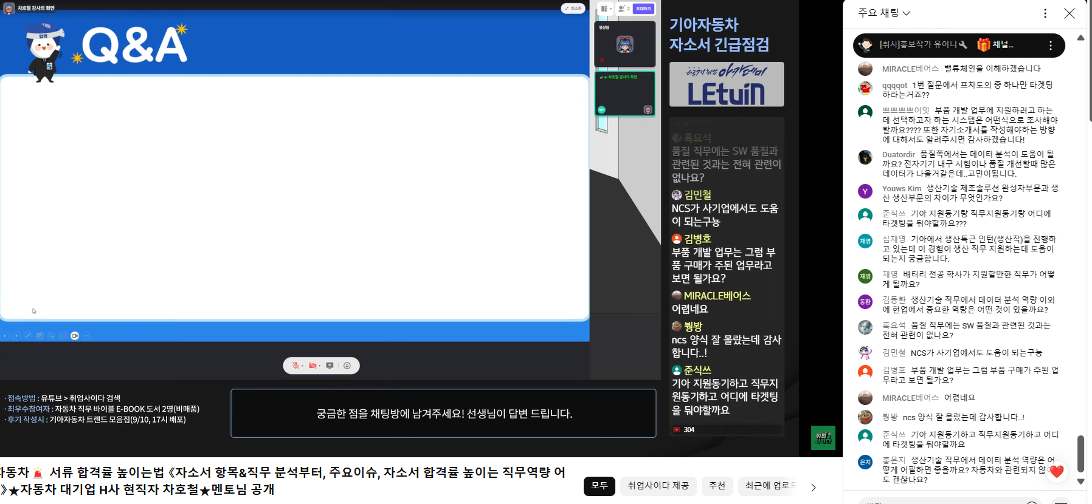The image size is (1092, 504).
Task: Click the screen share icon in meeting bar
Action: coord(330,366)
